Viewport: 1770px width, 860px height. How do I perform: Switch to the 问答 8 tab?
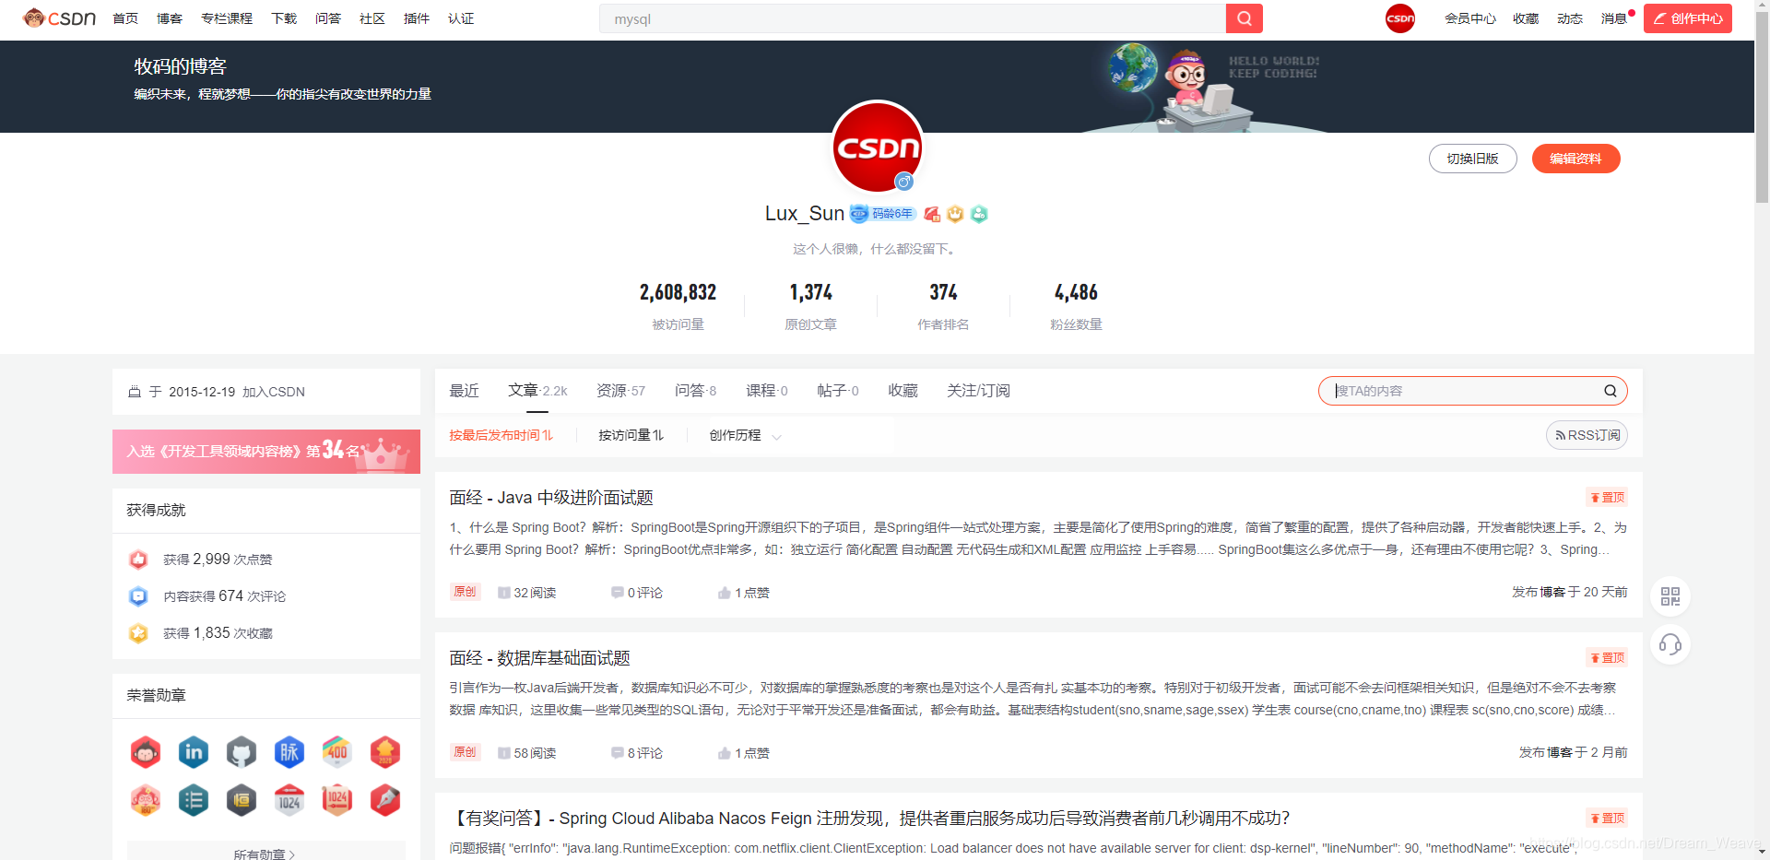[x=695, y=391]
